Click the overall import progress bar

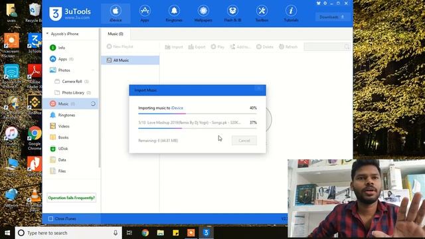tap(197, 114)
